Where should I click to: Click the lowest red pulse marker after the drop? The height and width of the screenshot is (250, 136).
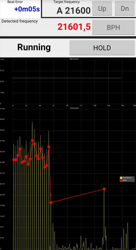coord(51,202)
